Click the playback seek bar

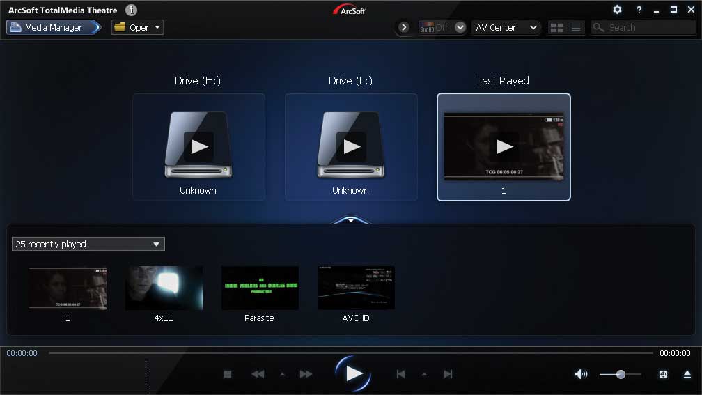350,353
